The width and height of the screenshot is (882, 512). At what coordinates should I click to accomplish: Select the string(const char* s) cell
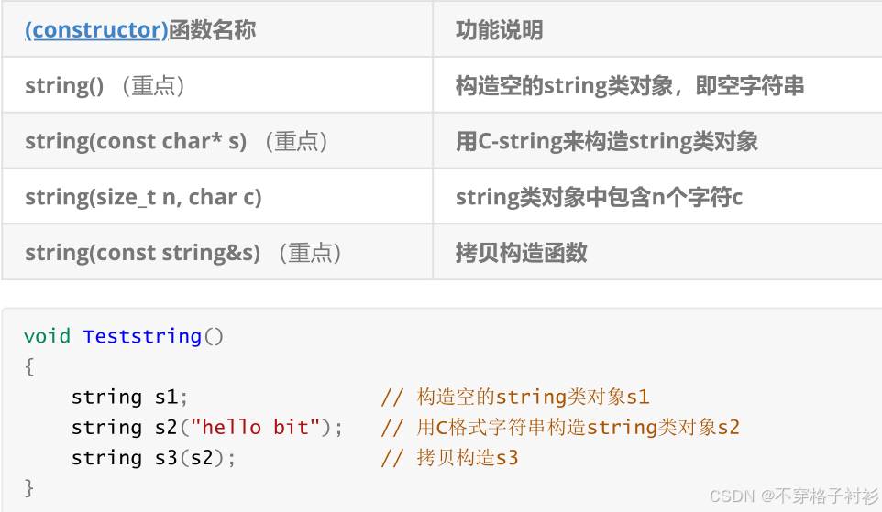(217, 140)
